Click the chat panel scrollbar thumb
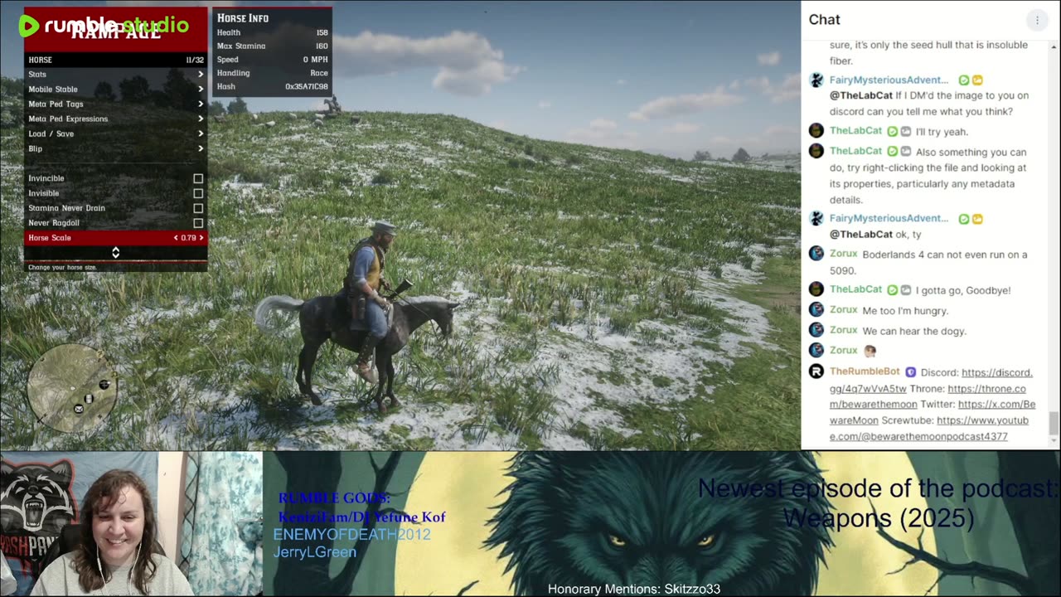 point(1054,423)
